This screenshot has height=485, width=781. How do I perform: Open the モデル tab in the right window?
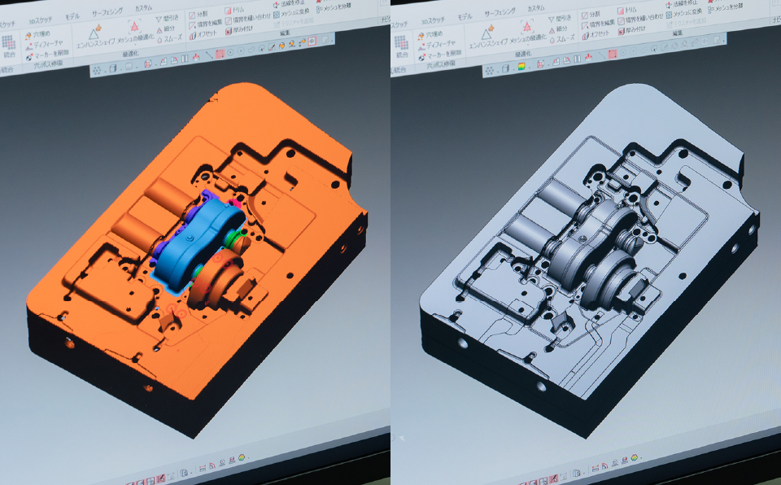point(464,16)
